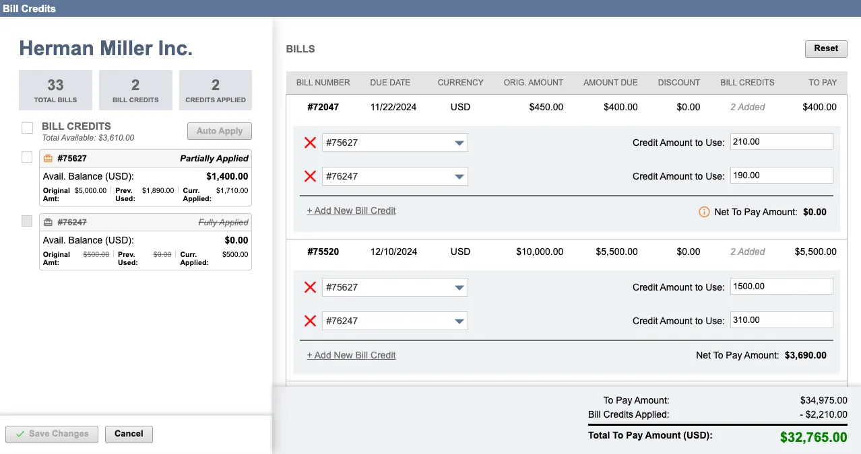Edit the credit amount field showing 1500.00

(782, 287)
